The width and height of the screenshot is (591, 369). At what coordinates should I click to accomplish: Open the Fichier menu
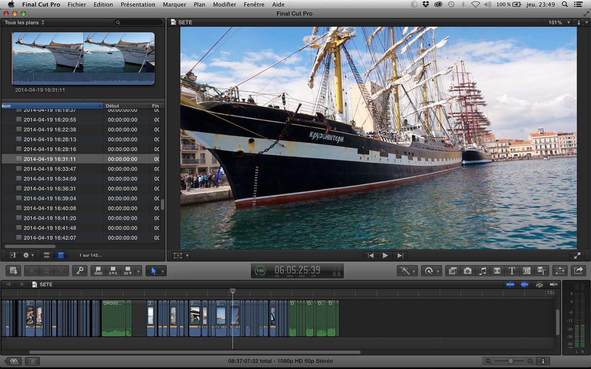pyautogui.click(x=77, y=5)
